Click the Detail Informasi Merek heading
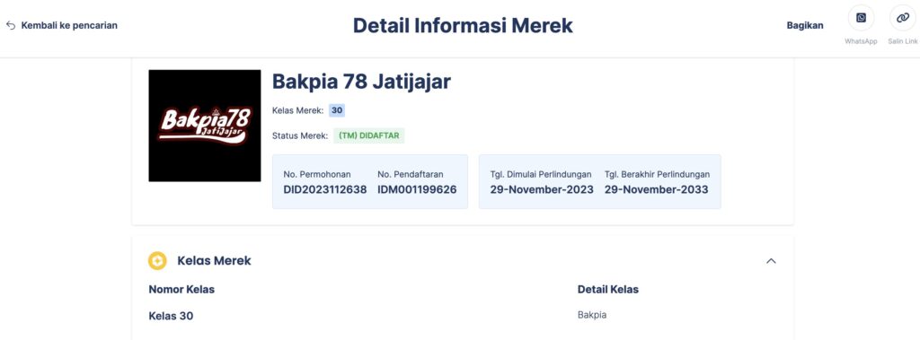Image resolution: width=920 pixels, height=340 pixels. click(x=463, y=25)
